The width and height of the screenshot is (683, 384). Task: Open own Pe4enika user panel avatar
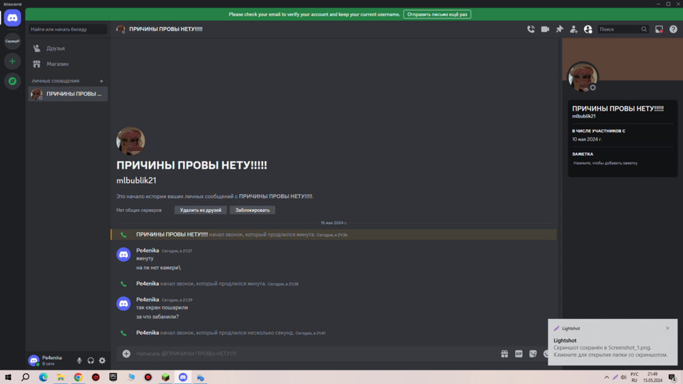[x=34, y=361]
